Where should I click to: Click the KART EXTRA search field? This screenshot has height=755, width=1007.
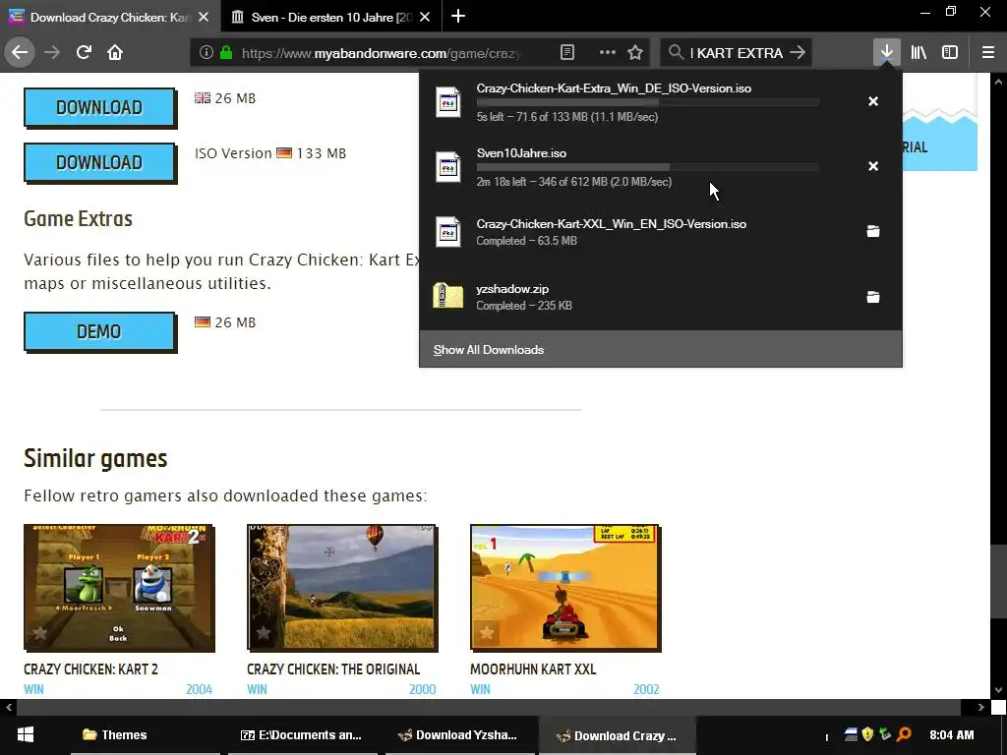(x=738, y=53)
